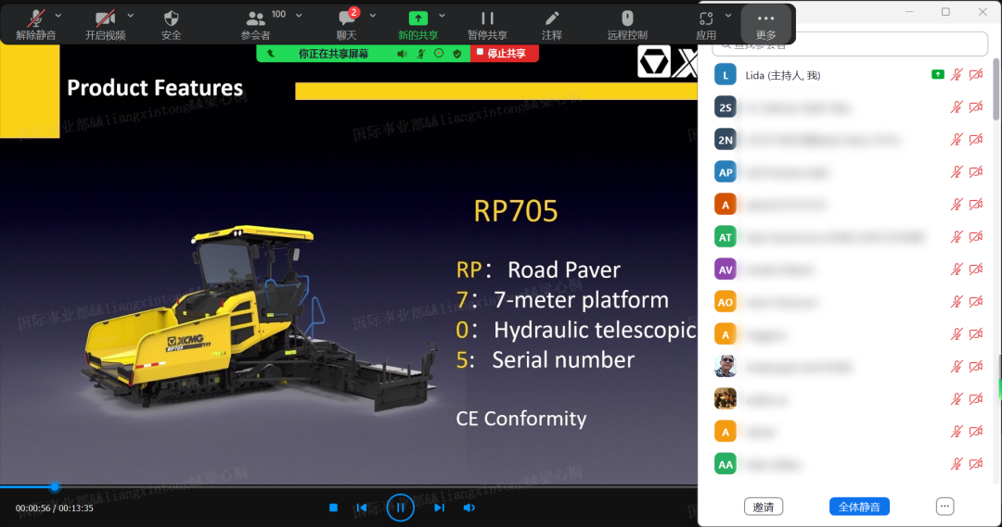This screenshot has height=527, width=1002.
Task: Click the red Stop Share (停止共享) button
Action: pyautogui.click(x=505, y=54)
